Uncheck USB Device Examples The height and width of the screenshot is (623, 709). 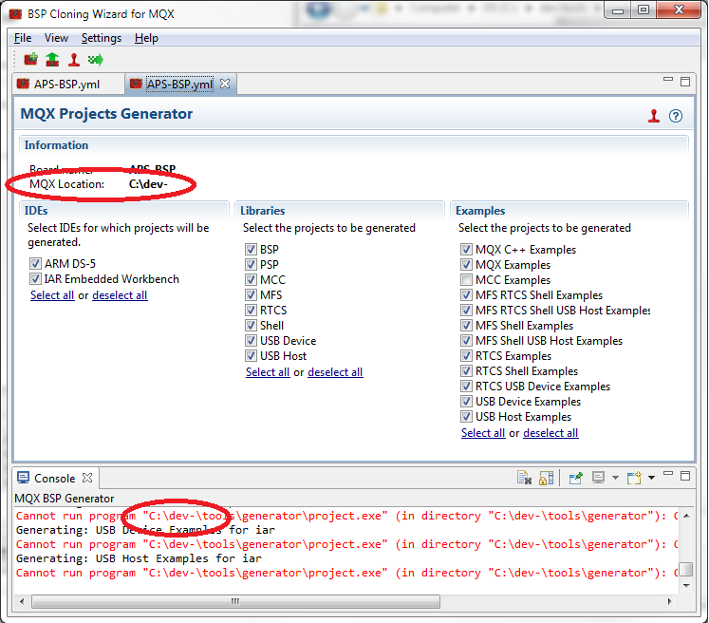click(x=466, y=402)
